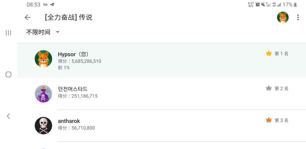Tap the purple potion avatar
306x149 pixels.
(x=43, y=94)
